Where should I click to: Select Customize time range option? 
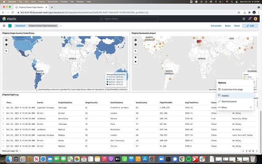click(x=235, y=89)
